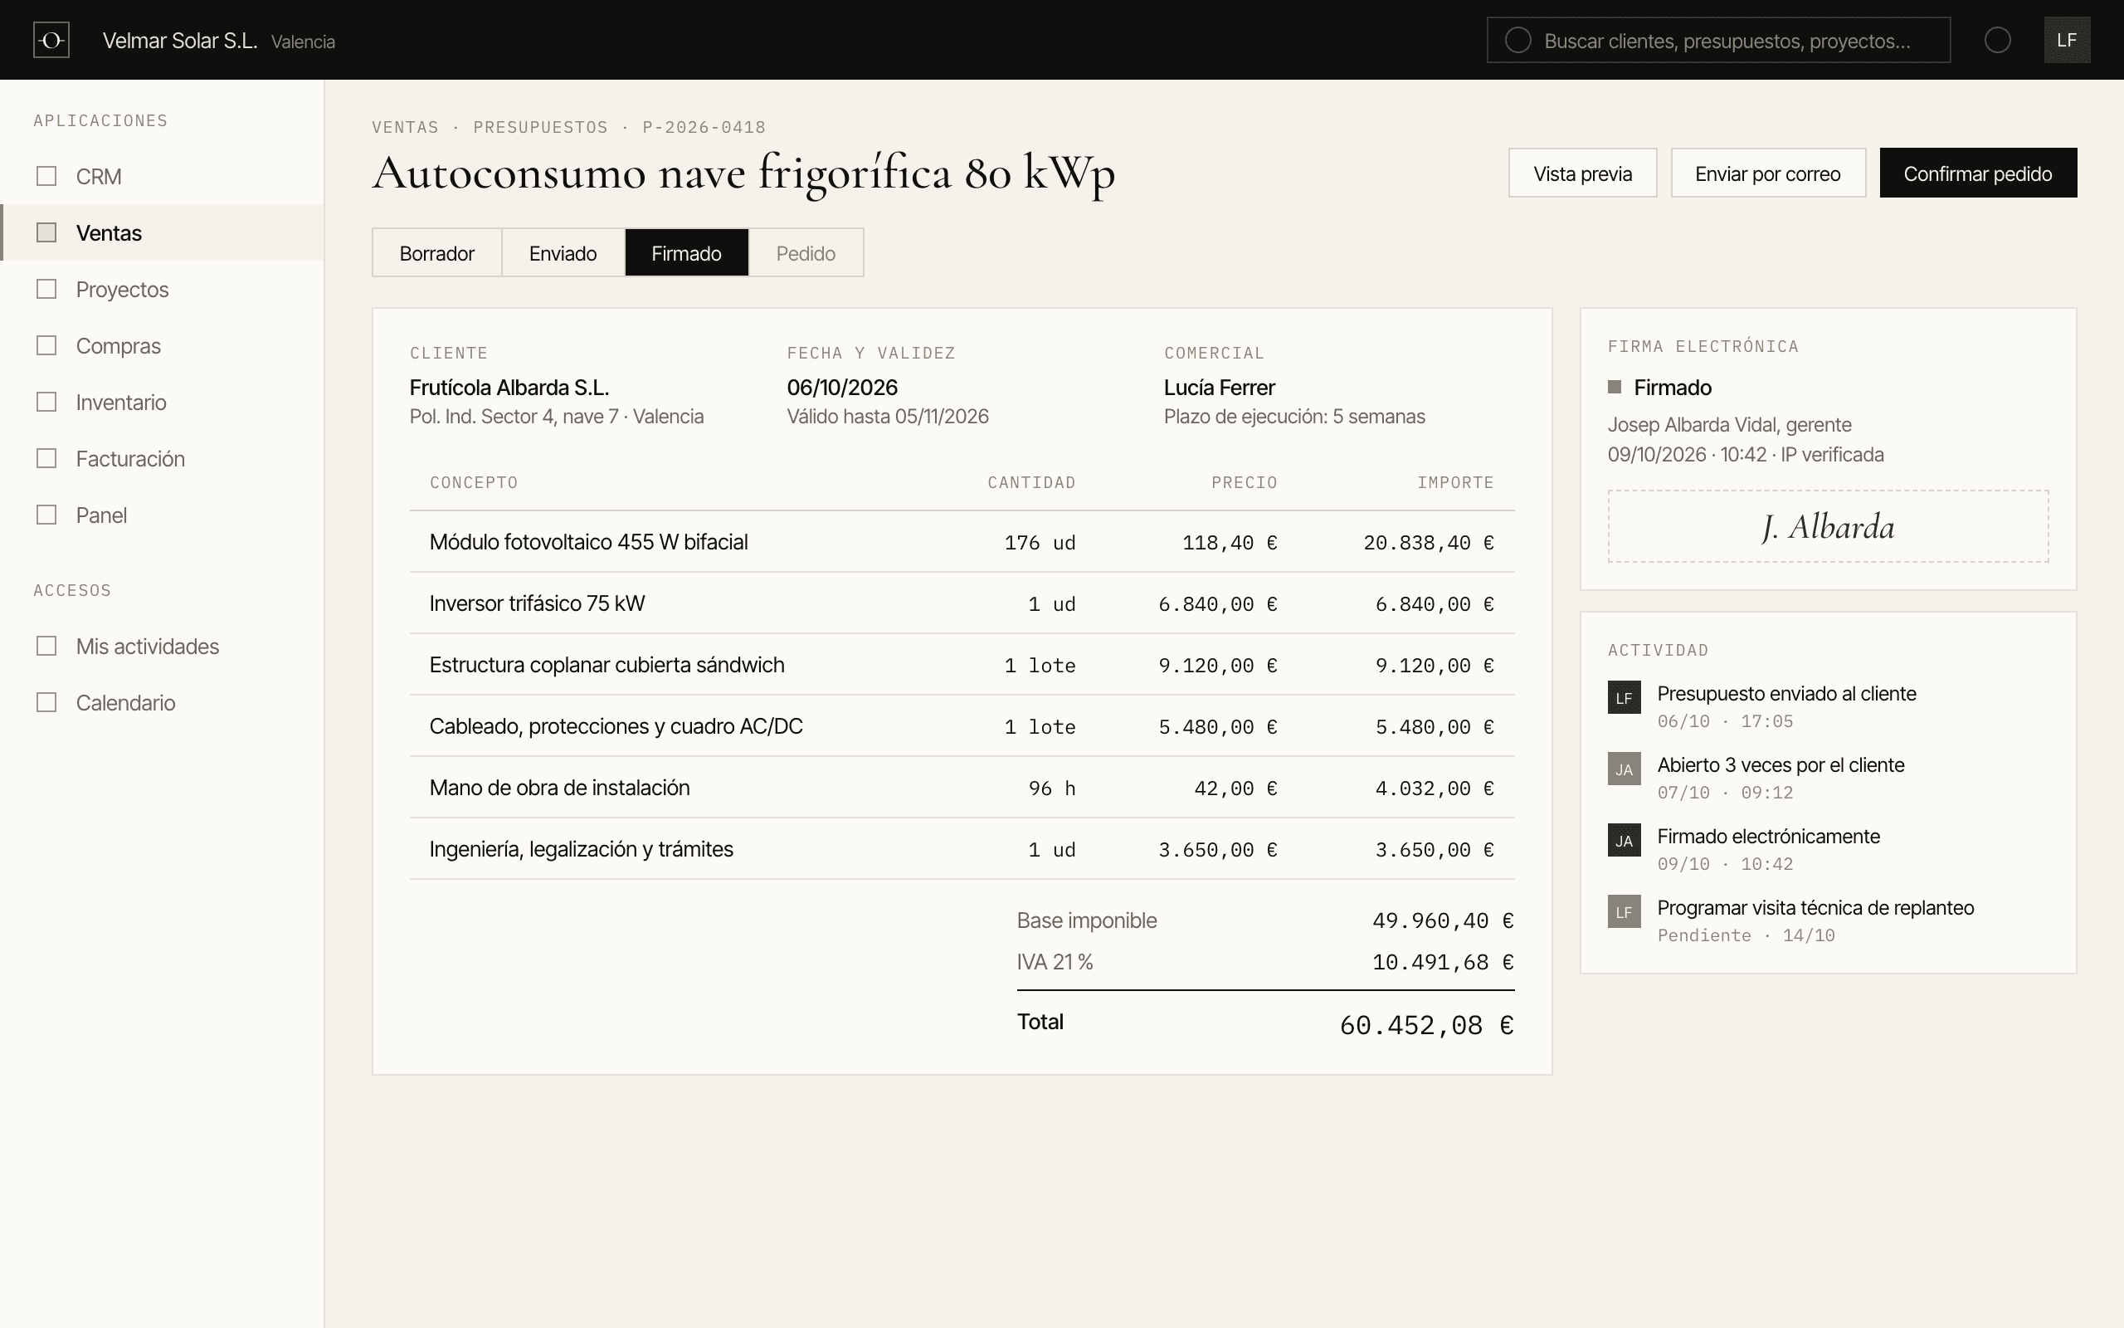Open the Calendario shortcut
Viewport: 2124px width, 1328px height.
(162, 703)
